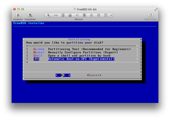Open the Snapshots manager
This screenshot has height=119, width=170.
pos(30,15)
